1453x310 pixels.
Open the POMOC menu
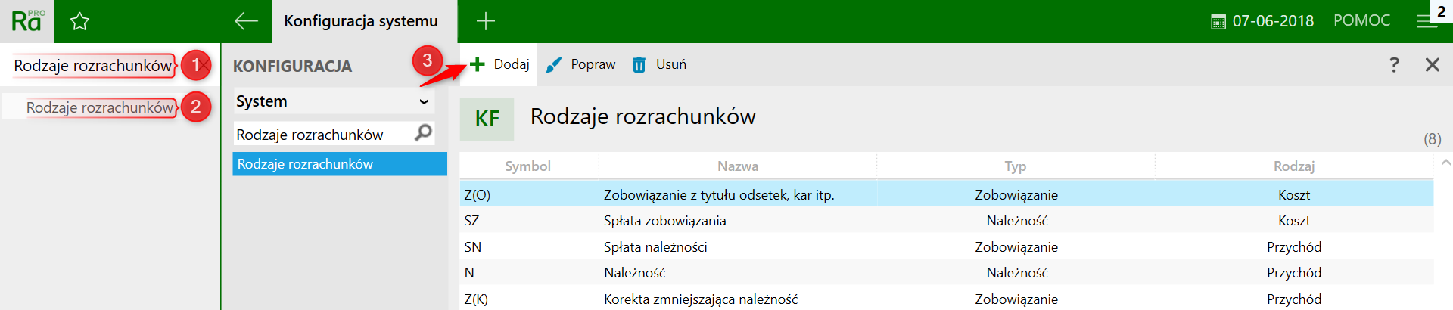pyautogui.click(x=1361, y=21)
